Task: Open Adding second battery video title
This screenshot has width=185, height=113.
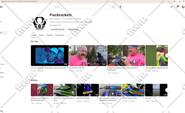Action: [x=40, y=99]
